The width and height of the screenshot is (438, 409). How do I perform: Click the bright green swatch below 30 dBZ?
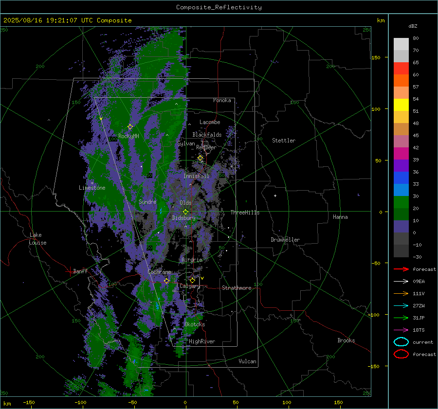tap(401, 202)
